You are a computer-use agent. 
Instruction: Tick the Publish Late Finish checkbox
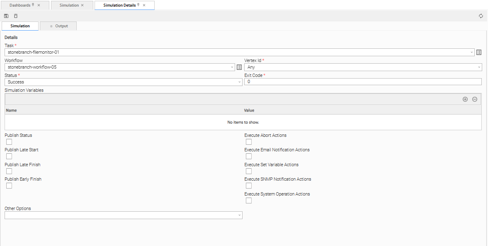point(9,171)
